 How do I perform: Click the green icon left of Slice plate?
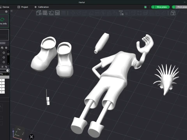tap(145, 7)
